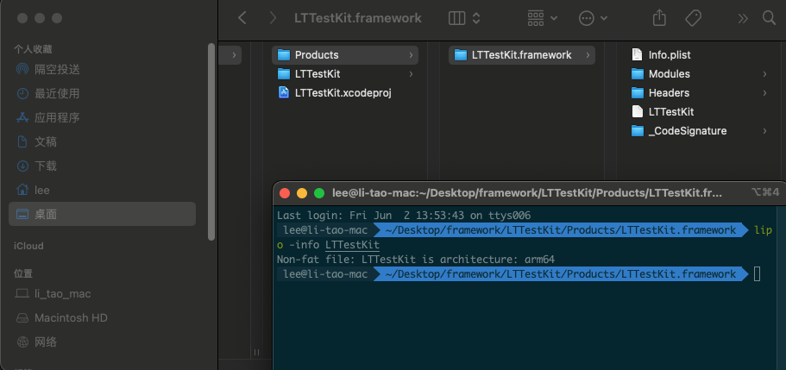Click the laptop icon beside li_tao_mac
Viewport: 786px width, 370px height.
coord(22,294)
